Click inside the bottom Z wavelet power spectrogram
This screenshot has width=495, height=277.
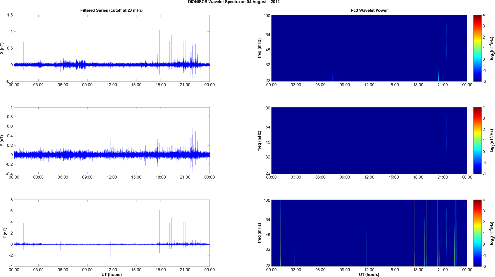369,233
